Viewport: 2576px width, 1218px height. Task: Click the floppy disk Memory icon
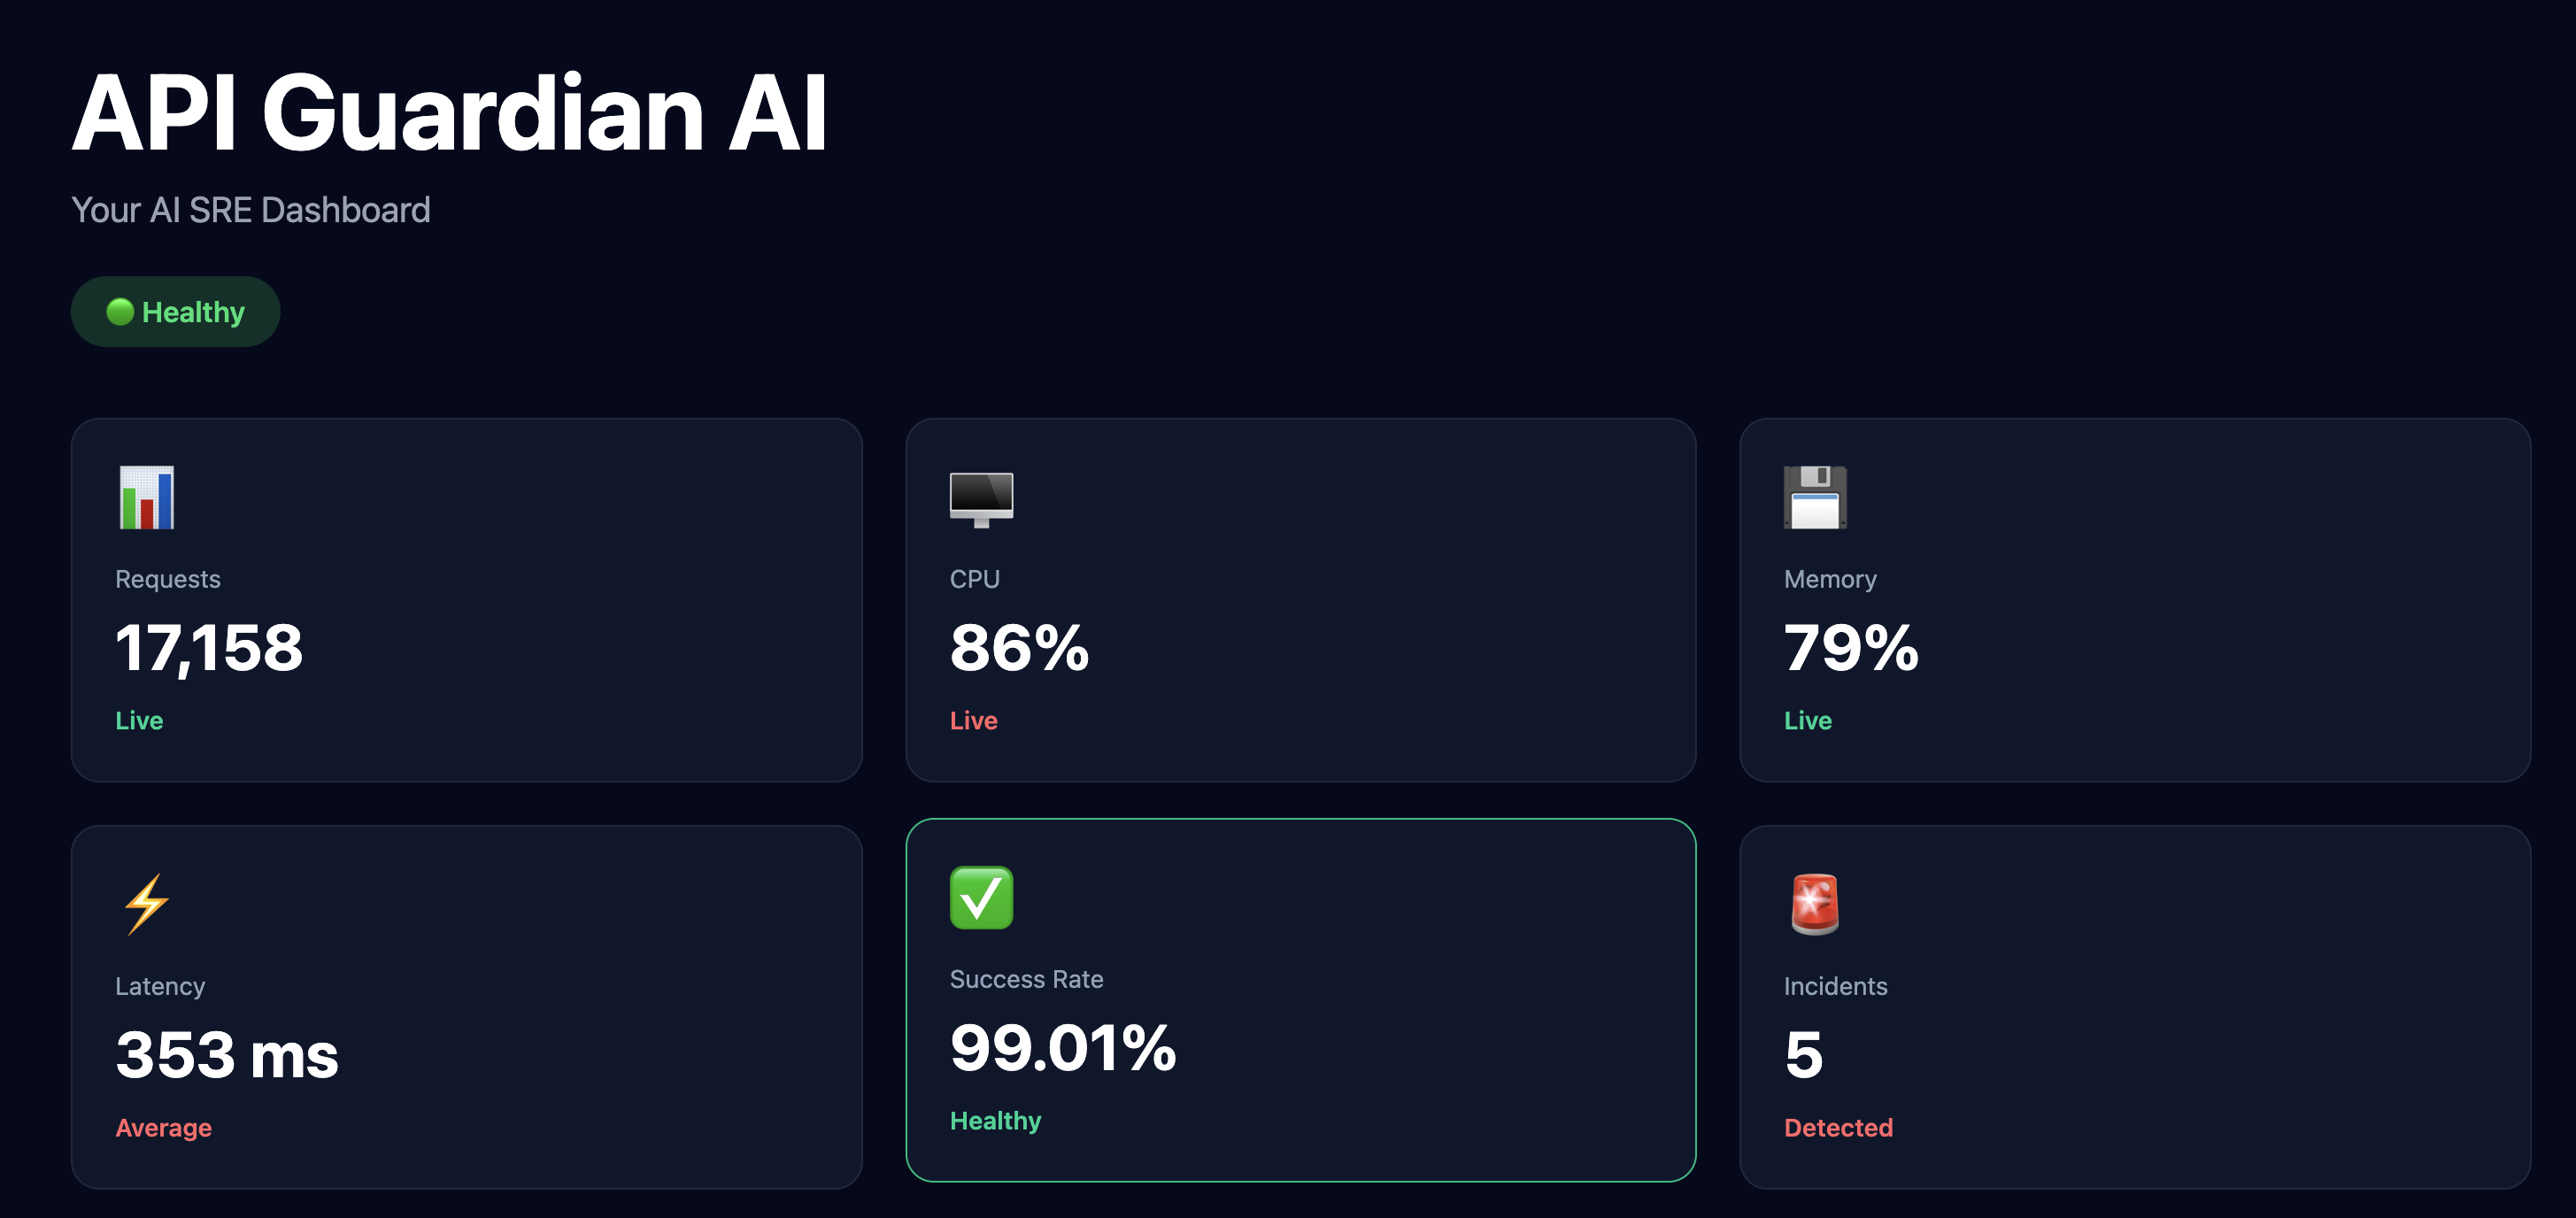coord(1815,497)
